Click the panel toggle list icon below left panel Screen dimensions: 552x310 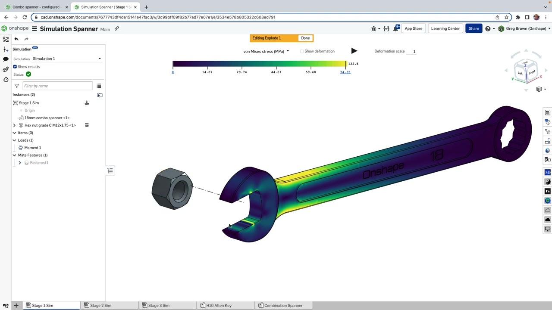click(x=110, y=171)
